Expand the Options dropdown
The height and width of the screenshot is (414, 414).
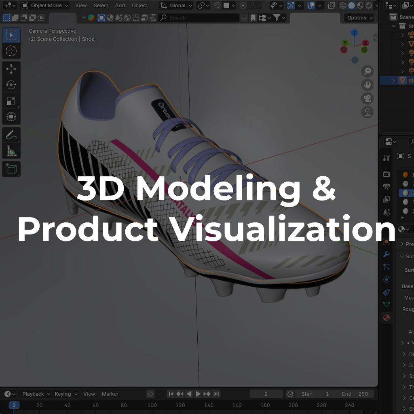[359, 18]
